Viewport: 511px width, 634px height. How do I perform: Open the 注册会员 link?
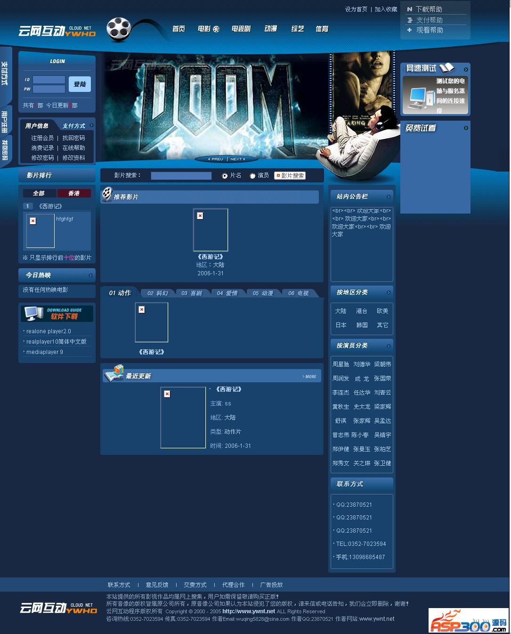coord(42,138)
